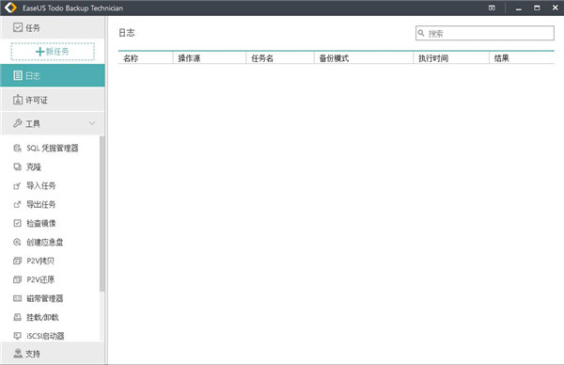Image resolution: width=564 pixels, height=365 pixels.
Task: Open 磁带管理器 tool
Action: coord(44,298)
